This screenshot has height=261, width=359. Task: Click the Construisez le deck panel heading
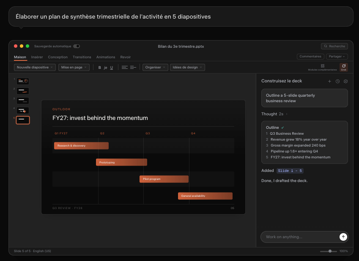click(x=282, y=81)
